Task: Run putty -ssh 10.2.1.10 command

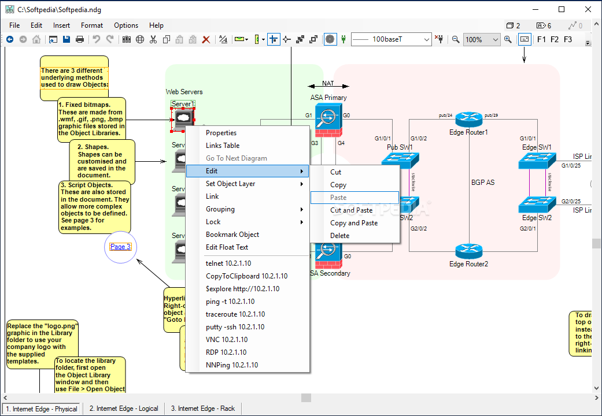Action: [248, 327]
